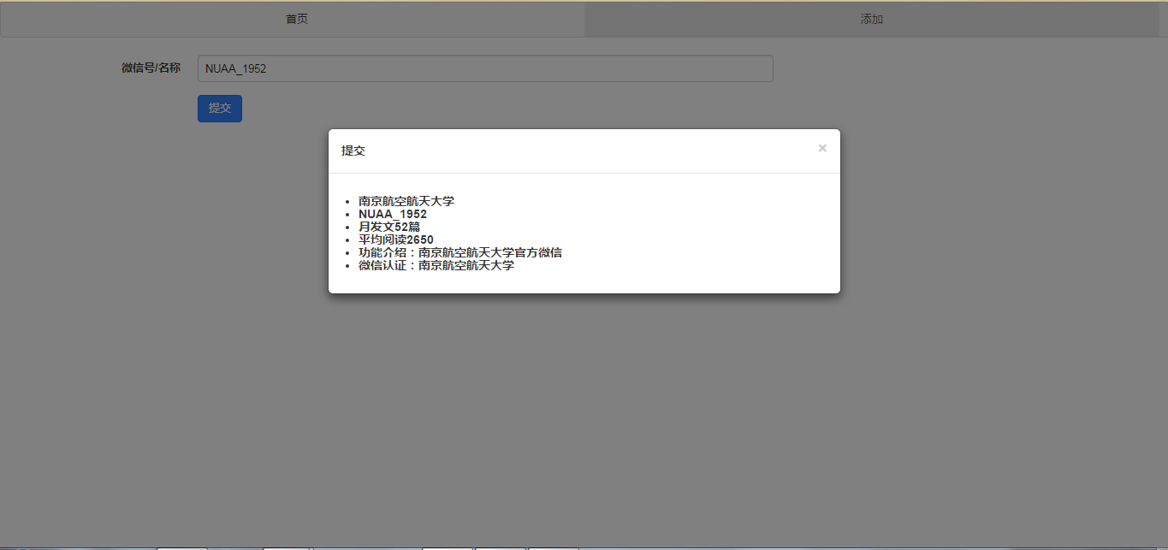Click the 功能介绍 description line
Screen dimensions: 1168x550
pyautogui.click(x=460, y=252)
